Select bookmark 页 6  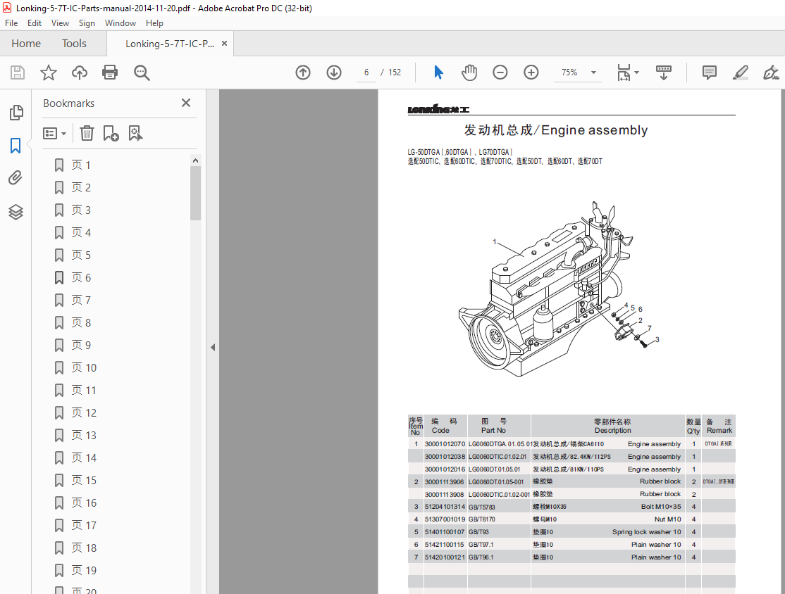point(80,277)
